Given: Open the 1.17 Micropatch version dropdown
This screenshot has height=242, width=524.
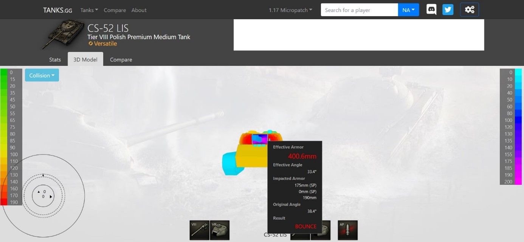Looking at the screenshot, I should 290,10.
